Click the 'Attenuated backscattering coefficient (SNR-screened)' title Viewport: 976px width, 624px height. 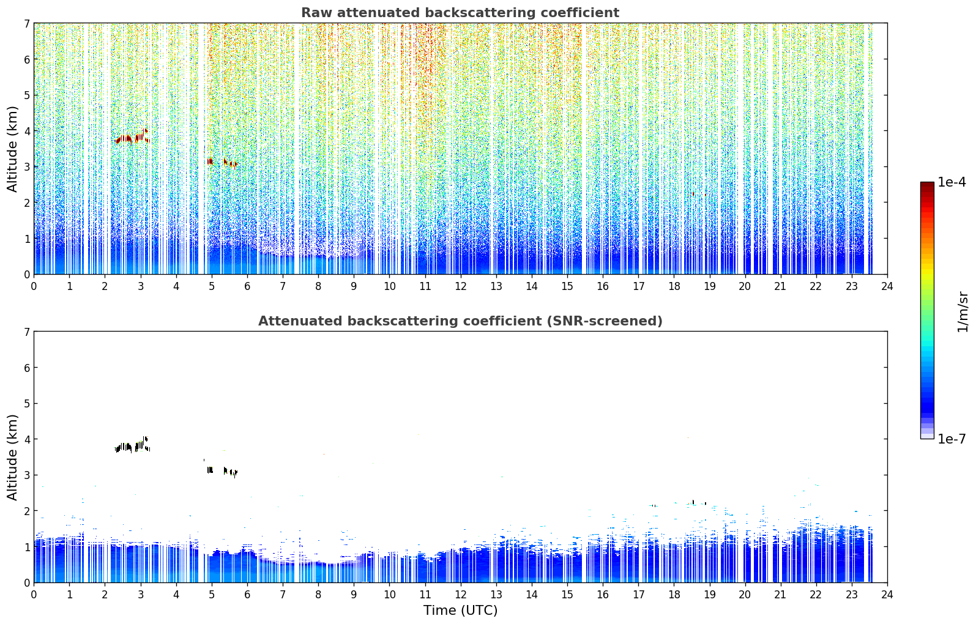460,321
